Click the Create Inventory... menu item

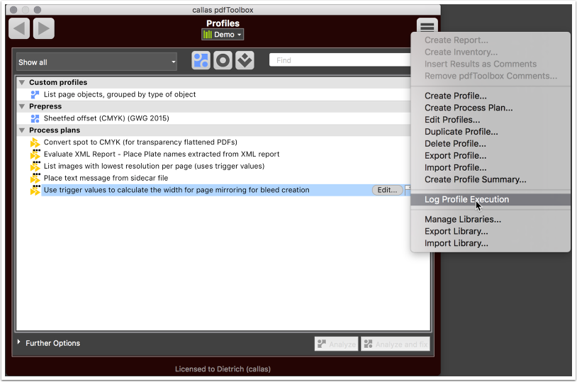click(x=461, y=52)
